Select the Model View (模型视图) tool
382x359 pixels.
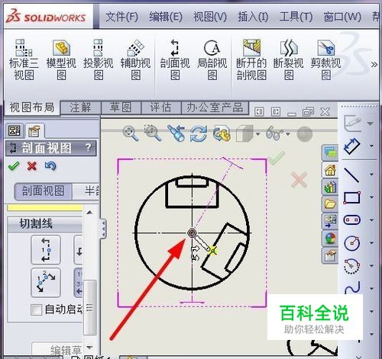[61, 59]
